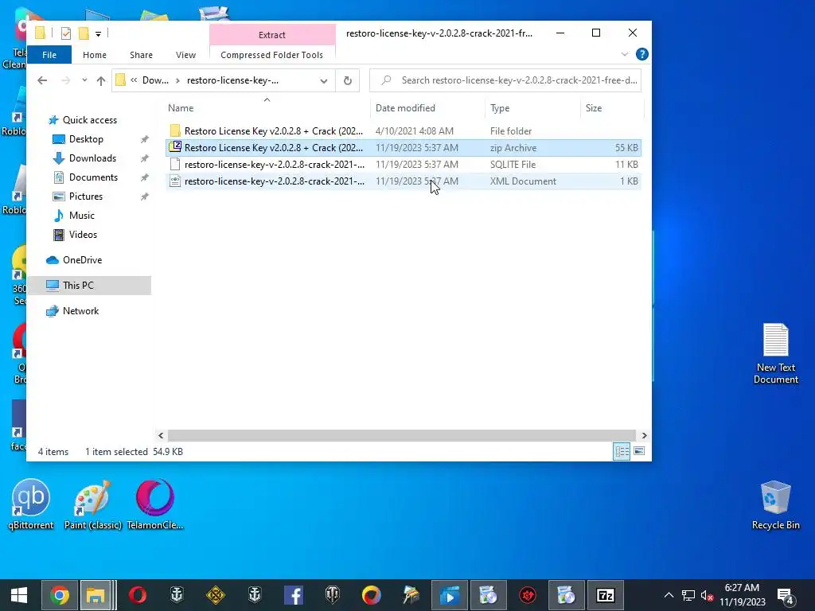Switch to the Home ribbon tab
The height and width of the screenshot is (611, 815).
(x=95, y=55)
